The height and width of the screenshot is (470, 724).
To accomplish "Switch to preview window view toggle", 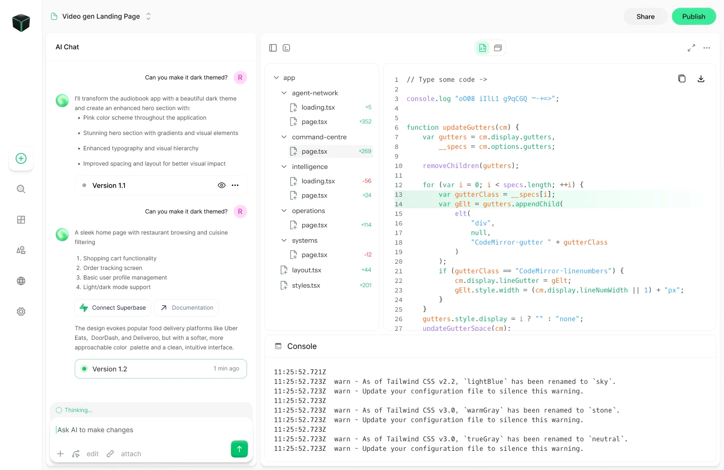I will coord(498,48).
